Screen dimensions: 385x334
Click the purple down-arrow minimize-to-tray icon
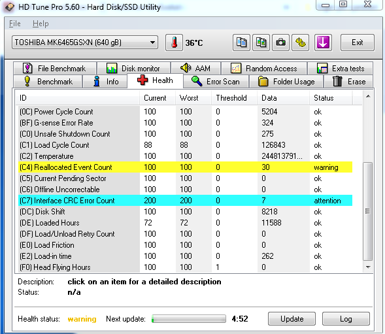(x=323, y=42)
